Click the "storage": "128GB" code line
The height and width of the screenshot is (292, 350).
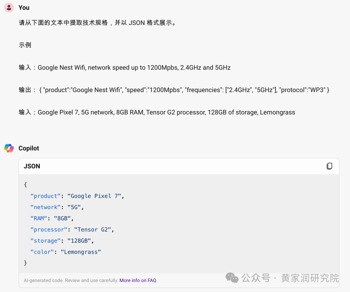click(62, 241)
